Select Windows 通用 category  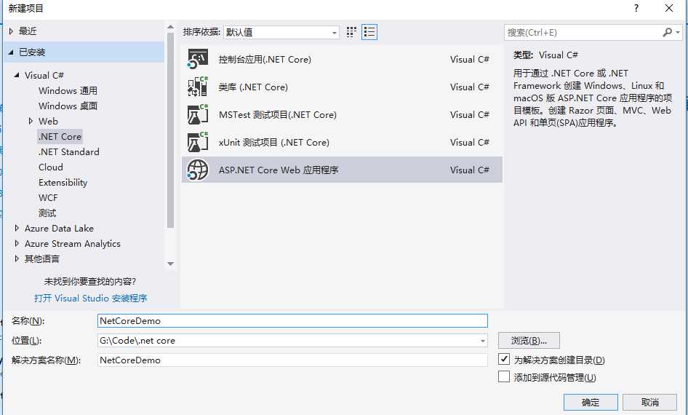pos(68,90)
